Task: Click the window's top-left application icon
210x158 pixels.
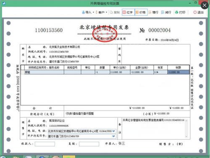Action: tap(4, 3)
